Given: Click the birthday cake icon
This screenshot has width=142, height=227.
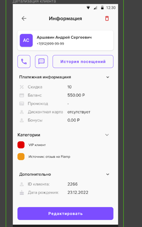Looking at the screenshot, I should [22, 192].
